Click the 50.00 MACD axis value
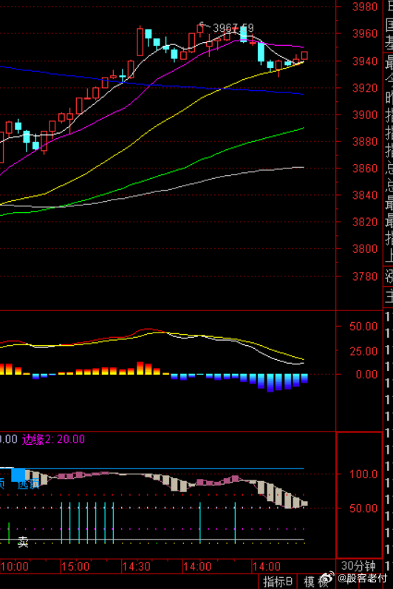Viewport: 393px width, 589px height. pos(363,326)
